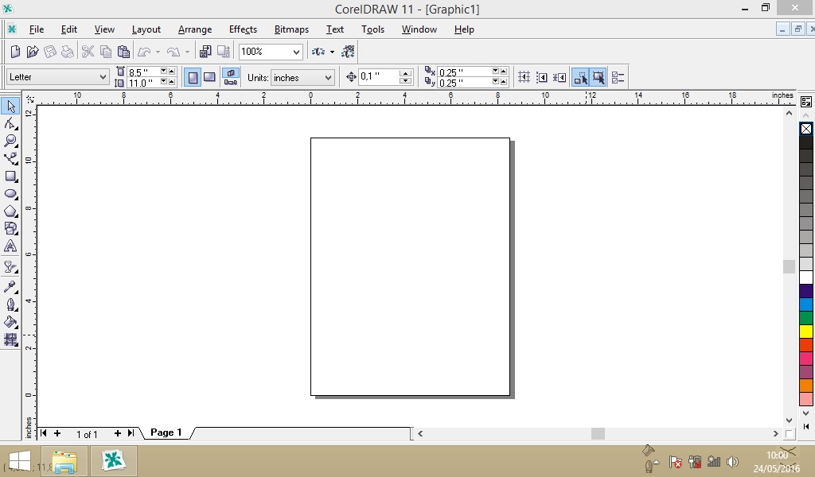815x477 pixels.
Task: Go to the last page button
Action: pos(131,433)
